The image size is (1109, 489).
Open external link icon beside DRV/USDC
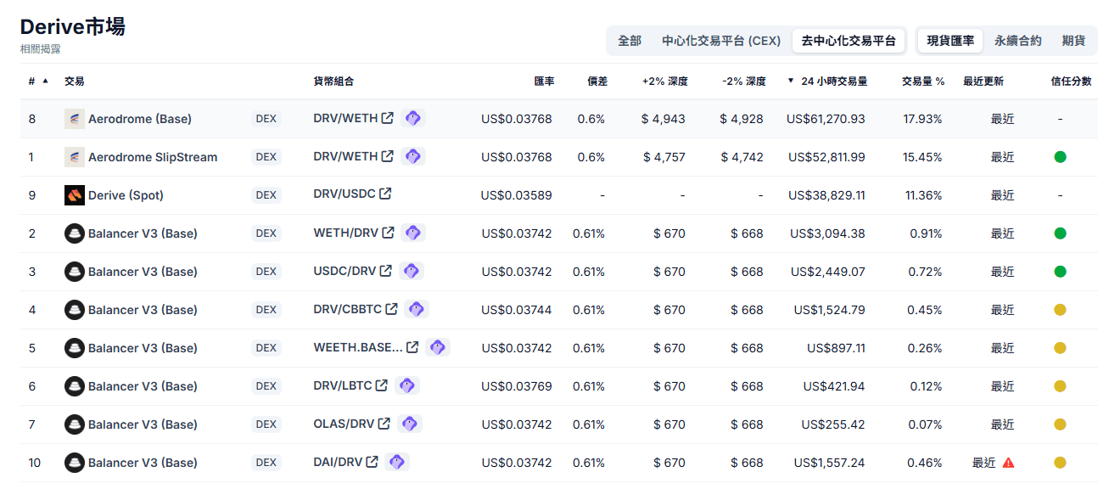click(385, 194)
